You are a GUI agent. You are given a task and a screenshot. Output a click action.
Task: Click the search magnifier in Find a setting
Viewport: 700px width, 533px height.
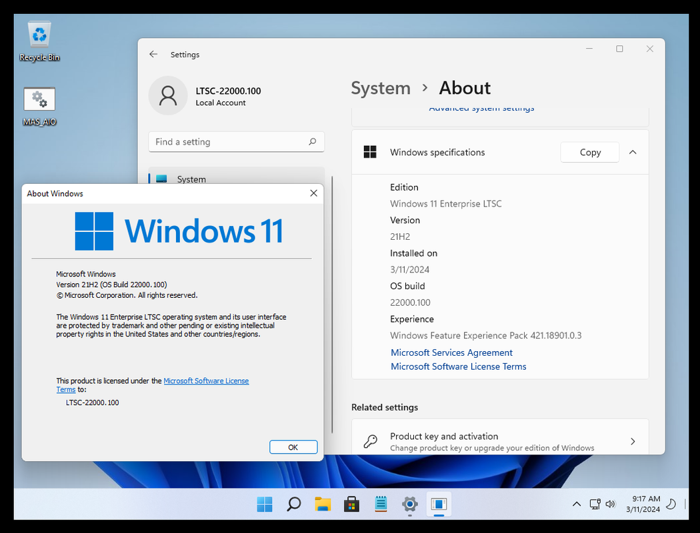(x=313, y=141)
